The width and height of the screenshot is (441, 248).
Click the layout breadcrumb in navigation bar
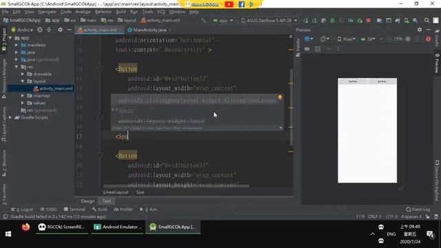[127, 20]
